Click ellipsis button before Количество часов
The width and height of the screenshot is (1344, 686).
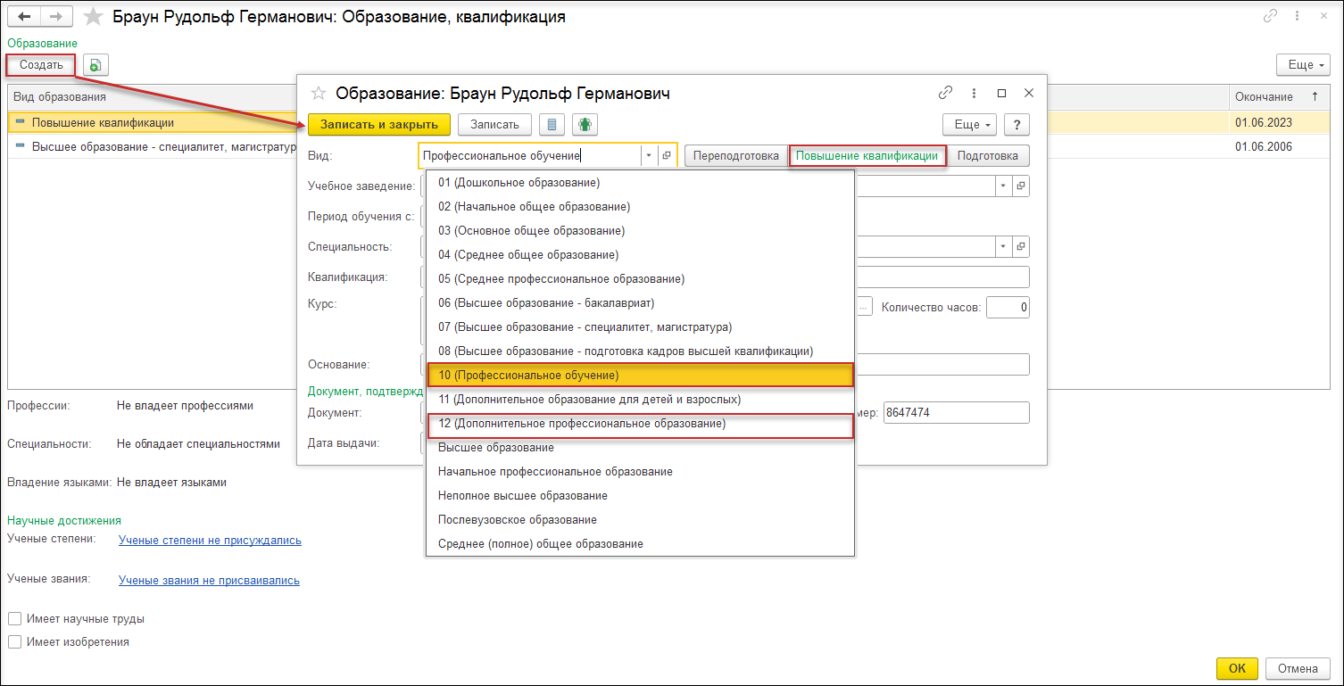864,308
